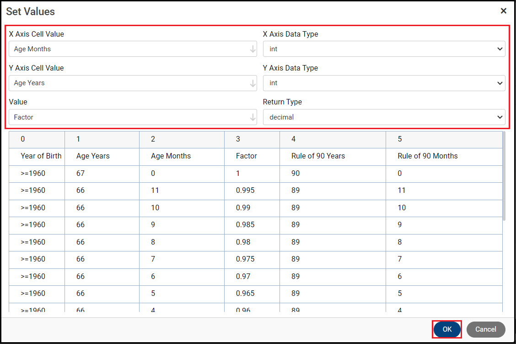Click the Age Months table header cell

pyautogui.click(x=171, y=156)
